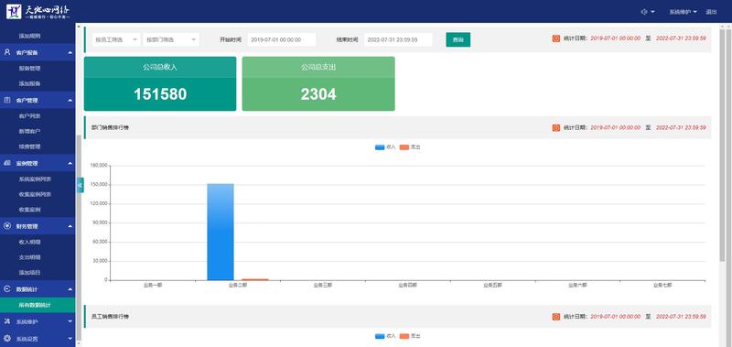Collapse the sidebar with the teal handle
This screenshot has height=347, width=732.
click(80, 186)
